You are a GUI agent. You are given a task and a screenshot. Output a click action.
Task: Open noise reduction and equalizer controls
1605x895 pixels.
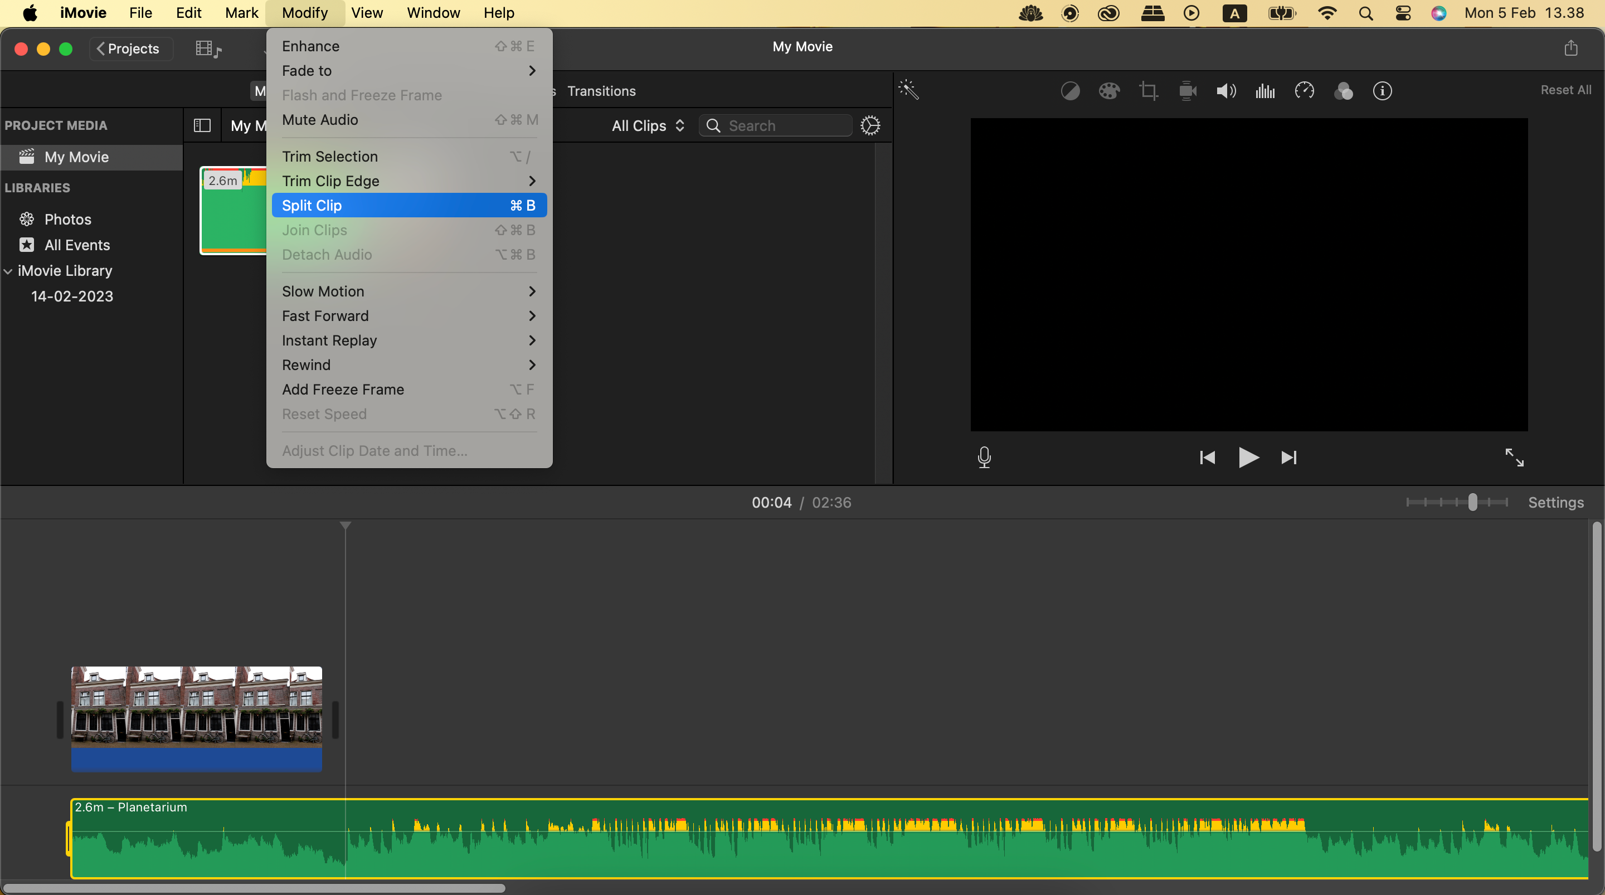(x=1265, y=90)
